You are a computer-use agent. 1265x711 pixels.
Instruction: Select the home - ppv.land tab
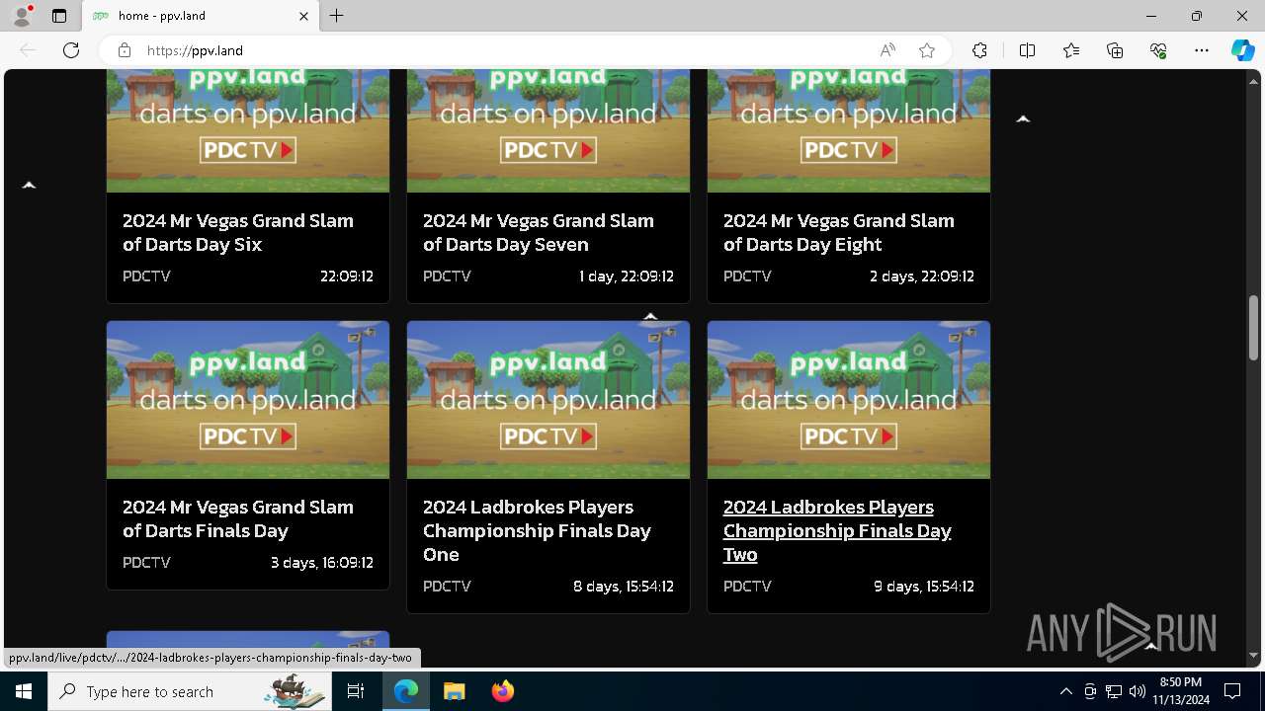(x=201, y=16)
